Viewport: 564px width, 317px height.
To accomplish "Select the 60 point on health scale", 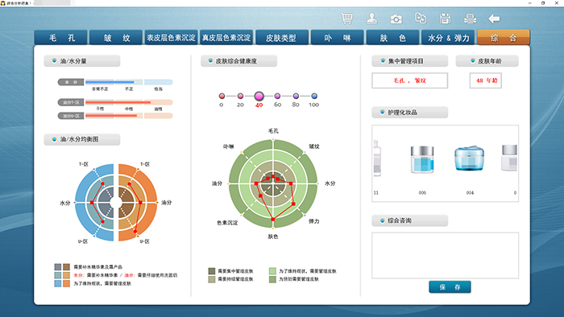I will 277,96.
